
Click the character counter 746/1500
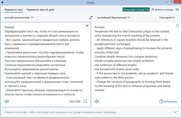pos(75,101)
